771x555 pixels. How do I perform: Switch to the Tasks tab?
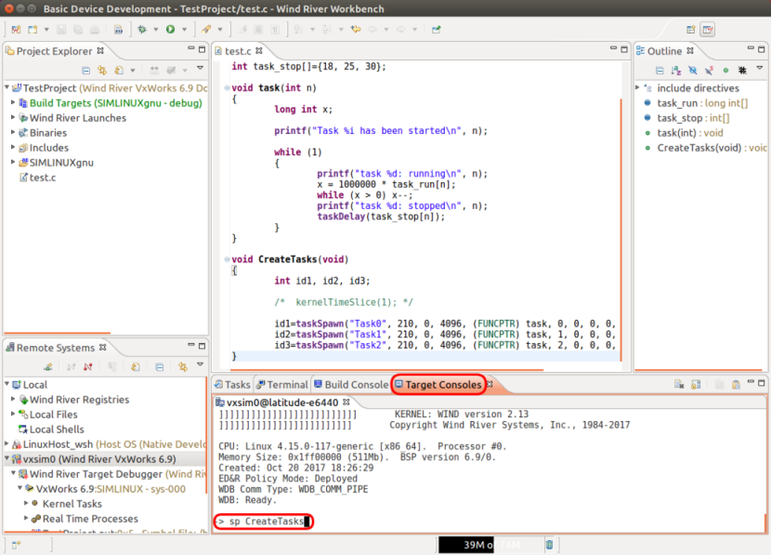(232, 385)
